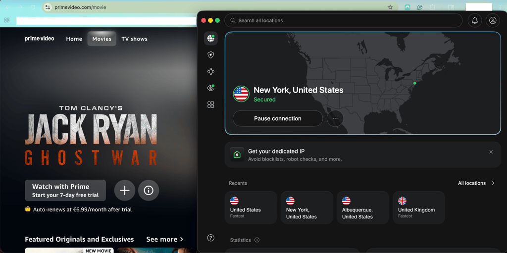Image resolution: width=507 pixels, height=253 pixels.
Task: Click the search magnifier icon in VPN window
Action: point(233,20)
